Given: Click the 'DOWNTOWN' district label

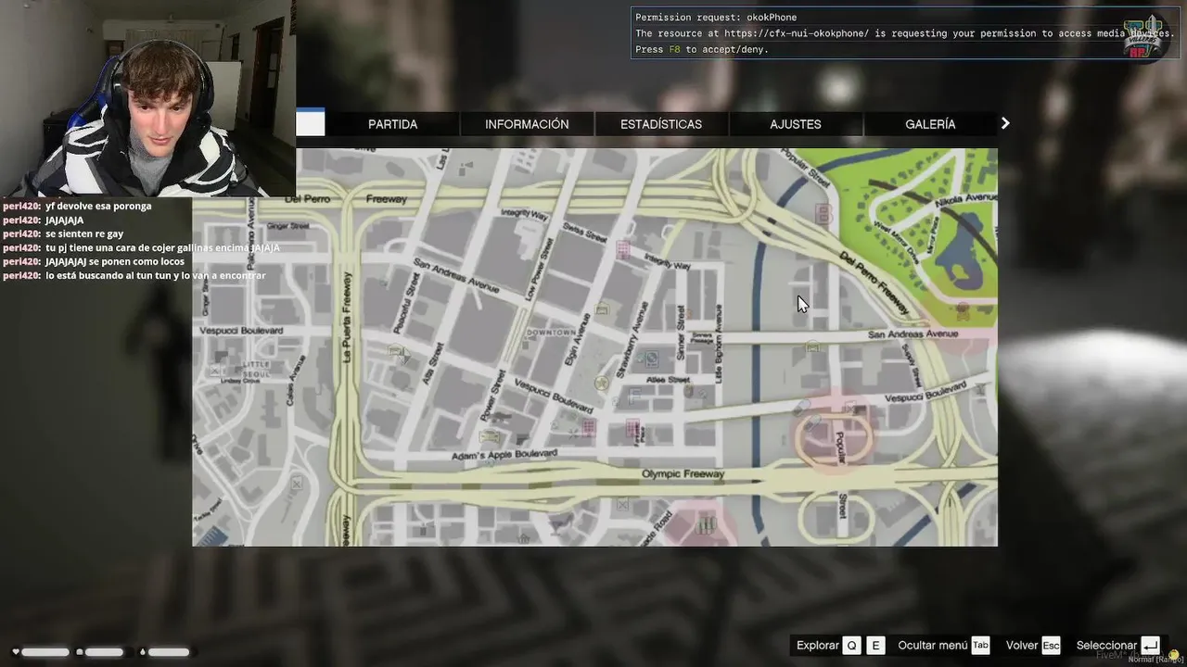Looking at the screenshot, I should pos(551,332).
